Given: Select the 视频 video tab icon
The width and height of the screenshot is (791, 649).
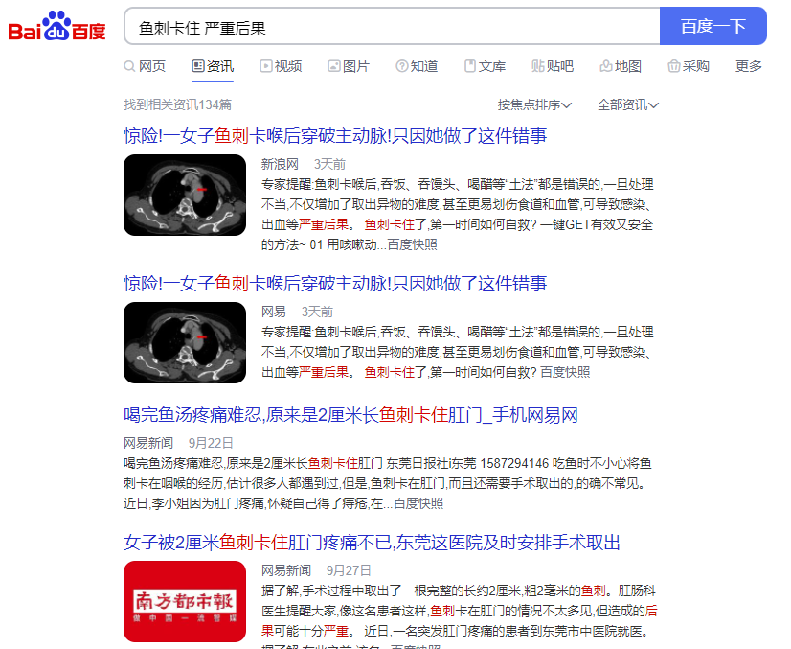Looking at the screenshot, I should (266, 66).
